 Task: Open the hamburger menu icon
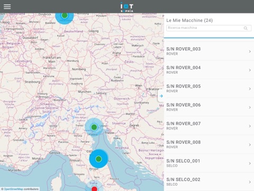coord(7,6)
